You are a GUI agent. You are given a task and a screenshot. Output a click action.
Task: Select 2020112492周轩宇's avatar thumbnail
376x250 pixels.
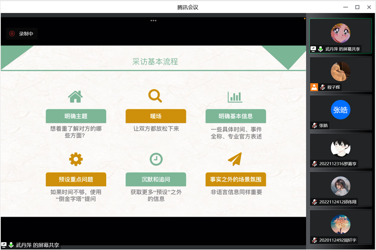click(340, 224)
